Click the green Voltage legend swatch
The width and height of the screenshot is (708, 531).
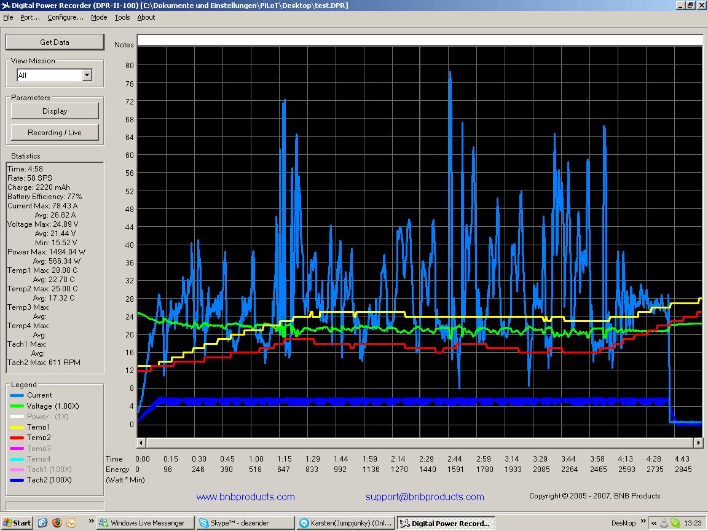pos(17,406)
